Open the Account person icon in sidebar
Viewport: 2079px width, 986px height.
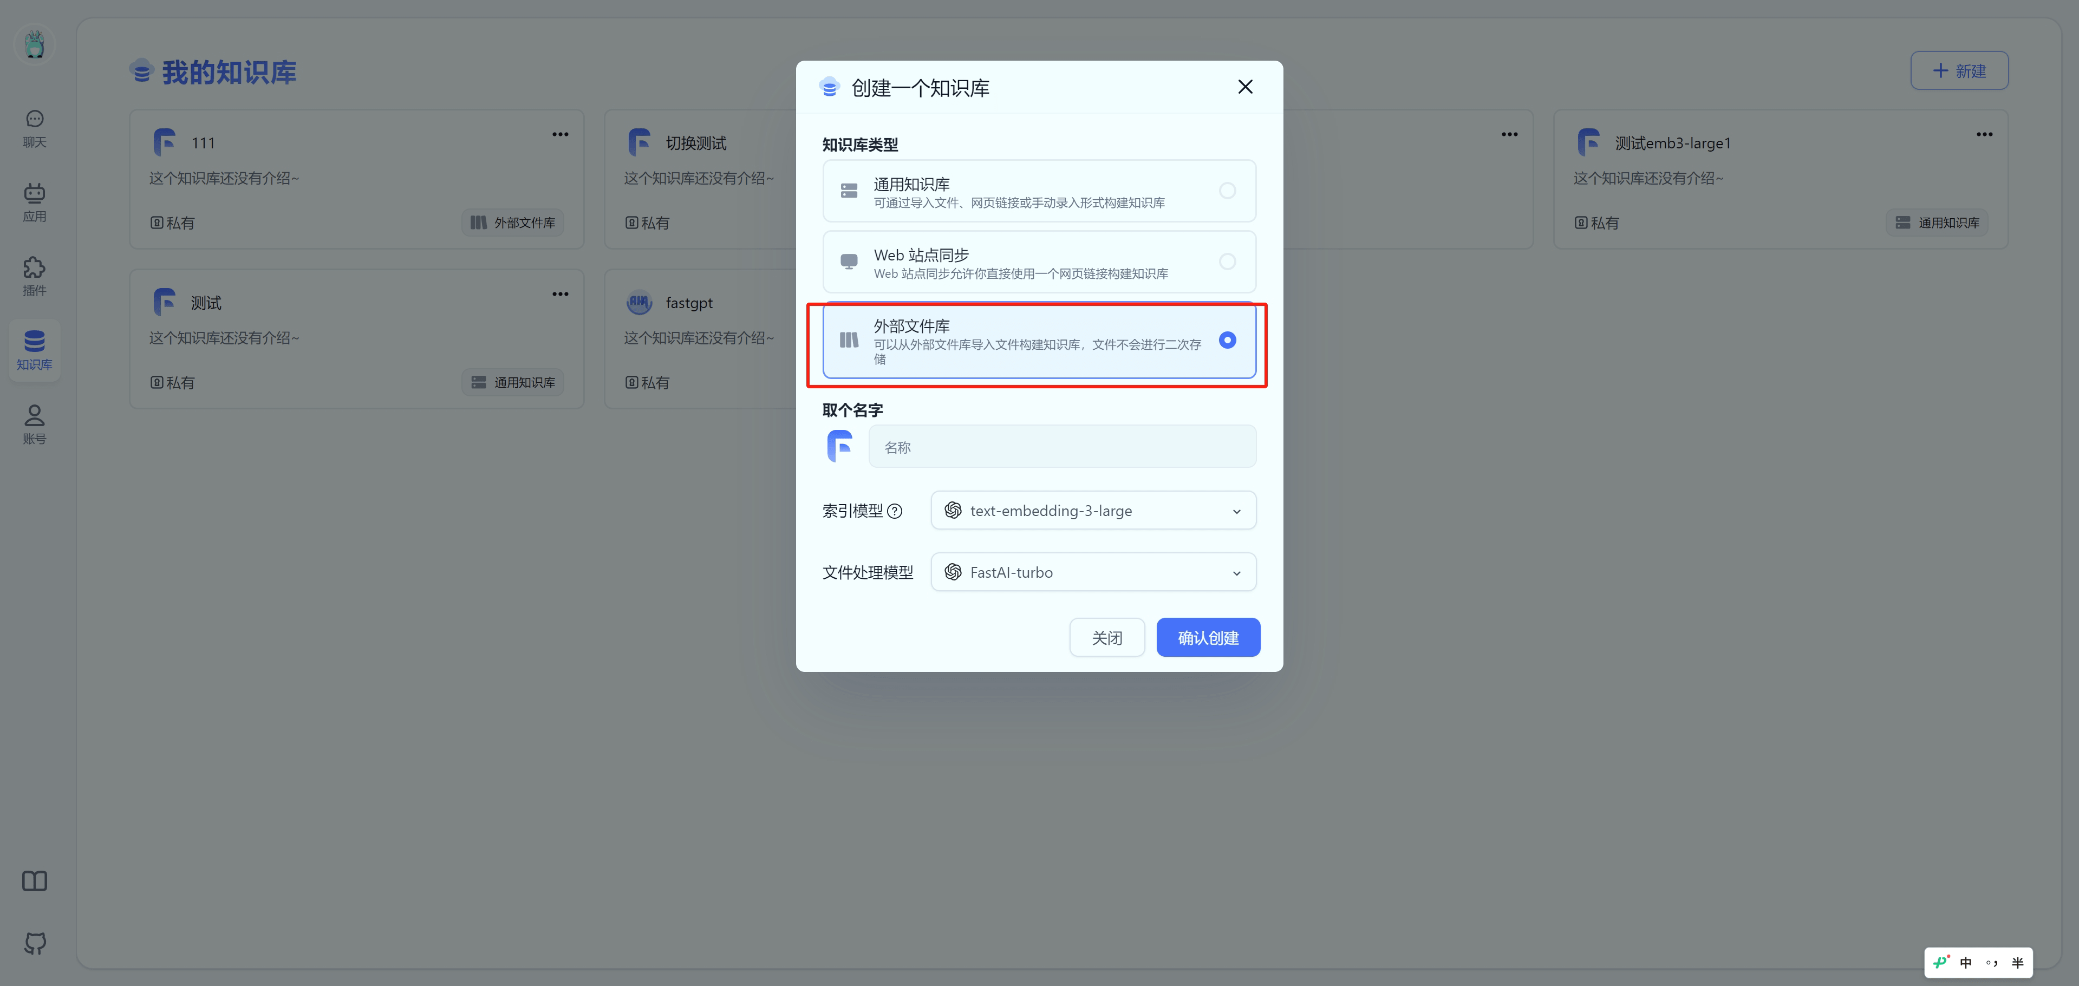[x=34, y=416]
